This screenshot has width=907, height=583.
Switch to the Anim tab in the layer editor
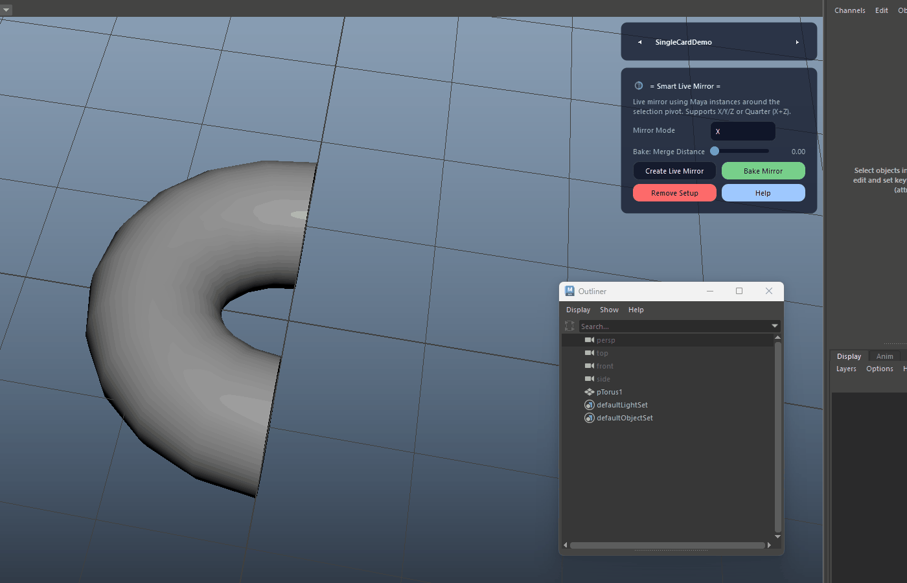884,356
